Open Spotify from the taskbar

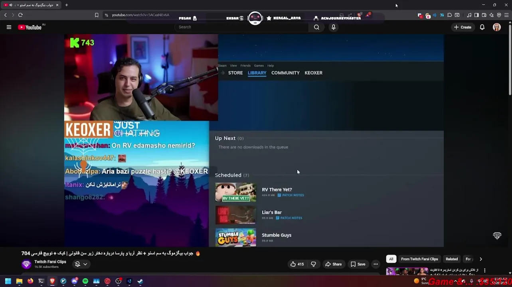(x=85, y=281)
